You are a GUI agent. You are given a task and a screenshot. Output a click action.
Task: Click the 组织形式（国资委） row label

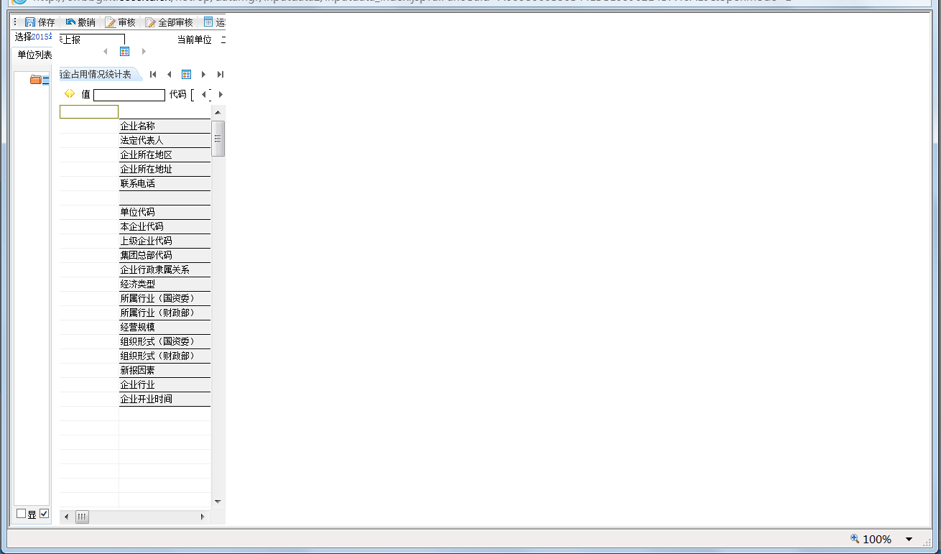pos(164,341)
